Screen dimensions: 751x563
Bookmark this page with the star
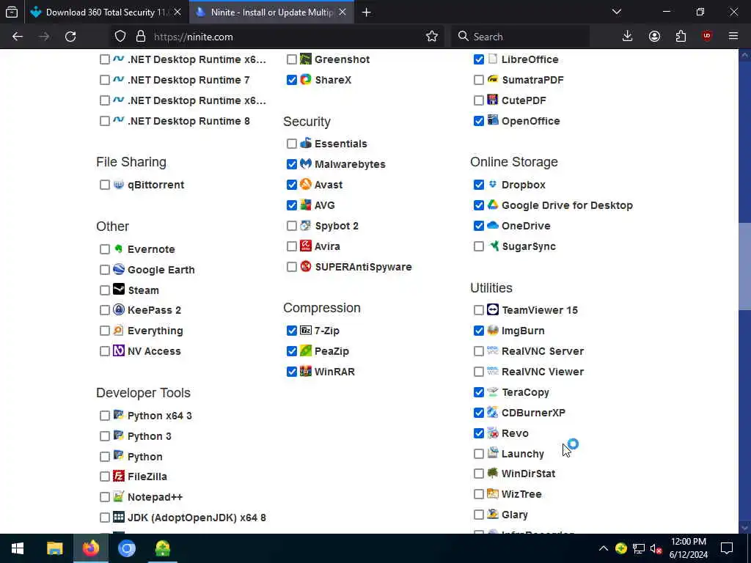[x=431, y=37]
